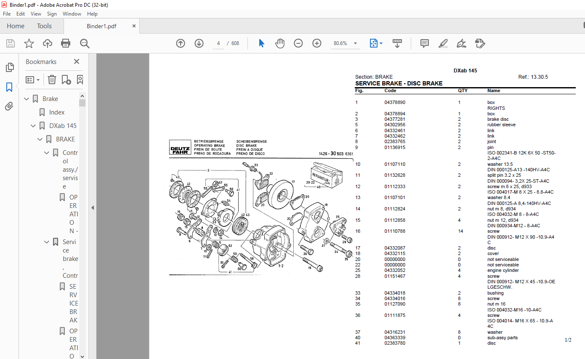Click the bookmarks panel scrollbar thumb
585x359 pixels.
click(x=82, y=103)
